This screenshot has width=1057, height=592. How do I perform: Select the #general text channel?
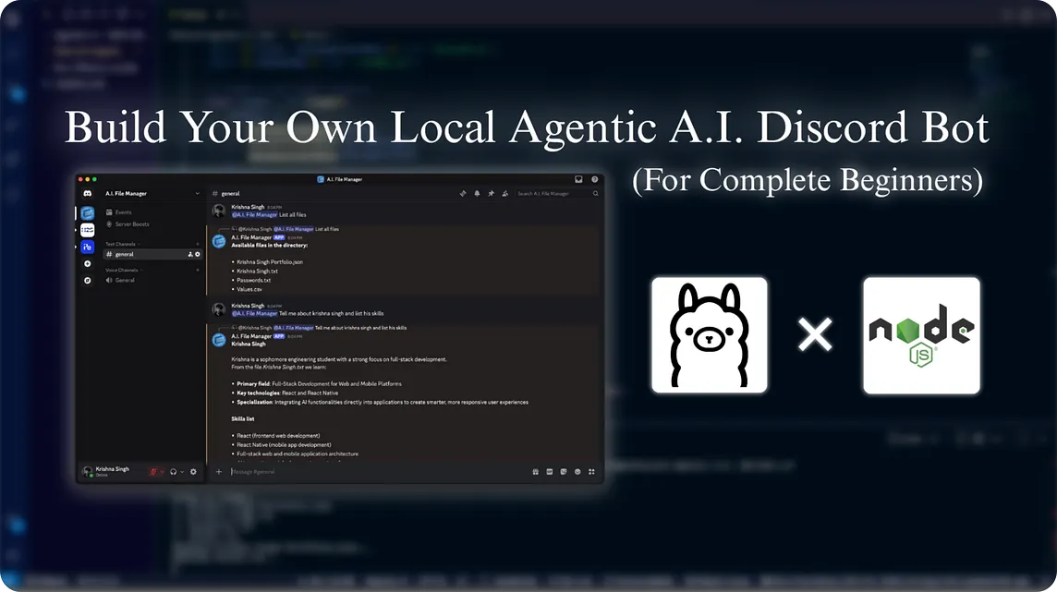coord(152,255)
